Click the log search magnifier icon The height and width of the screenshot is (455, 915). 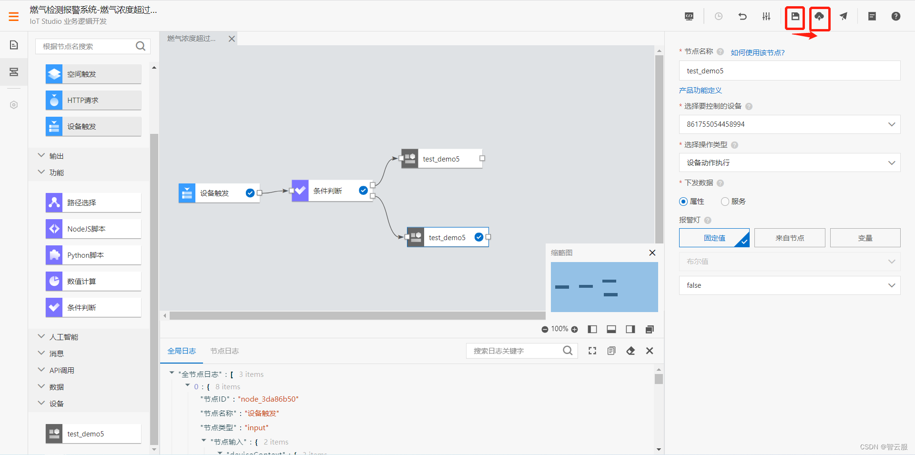coord(568,351)
